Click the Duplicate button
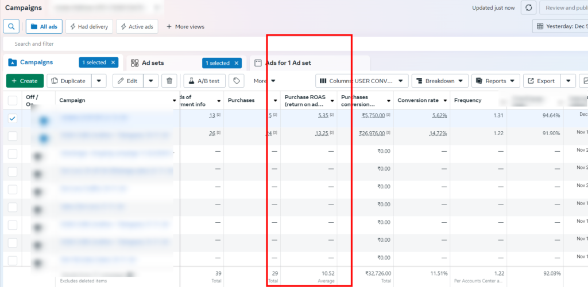588x287 pixels. 69,81
